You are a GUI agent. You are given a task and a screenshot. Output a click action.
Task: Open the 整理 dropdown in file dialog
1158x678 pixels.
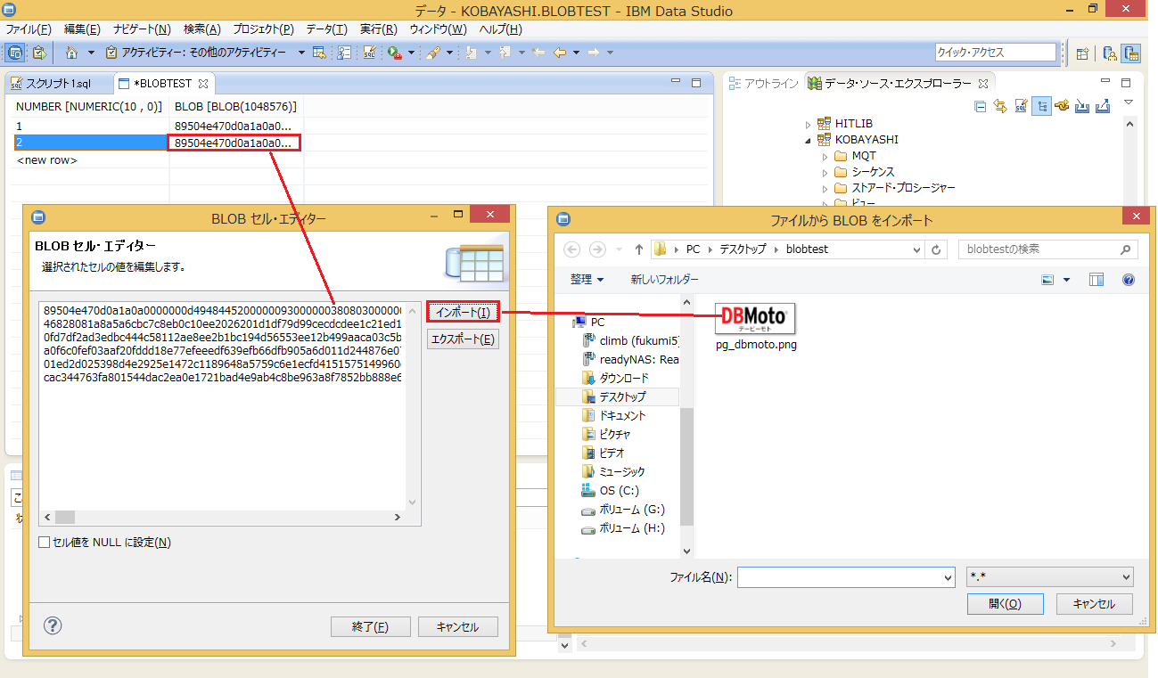click(587, 280)
